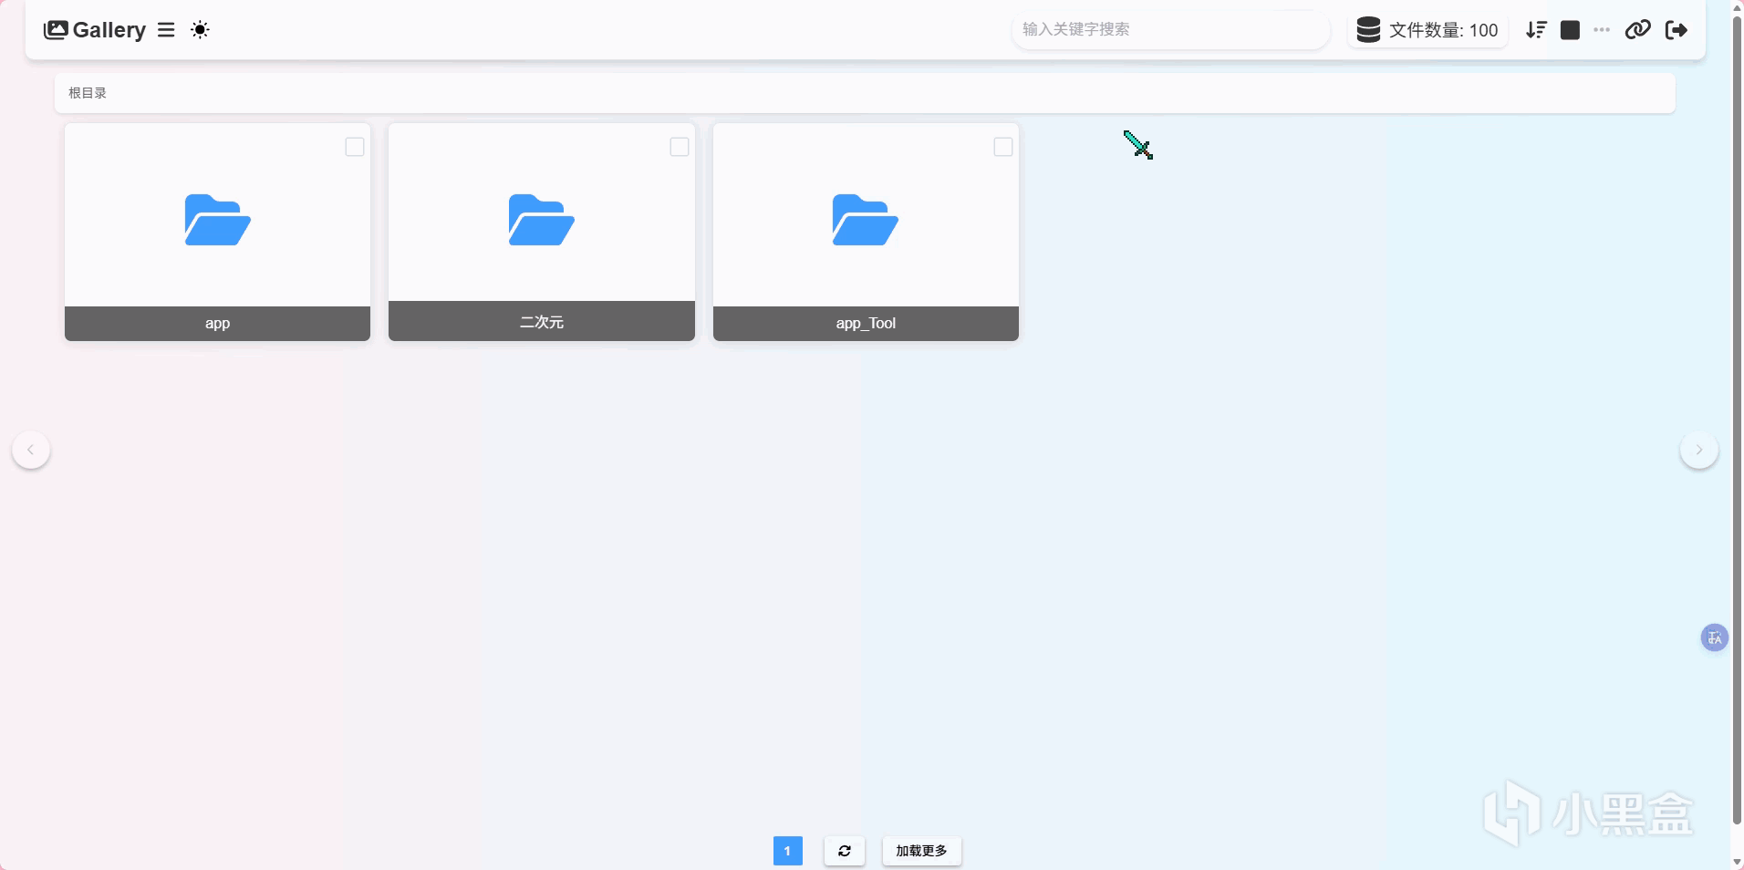Click the app folder name label
This screenshot has width=1744, height=870.
217,323
